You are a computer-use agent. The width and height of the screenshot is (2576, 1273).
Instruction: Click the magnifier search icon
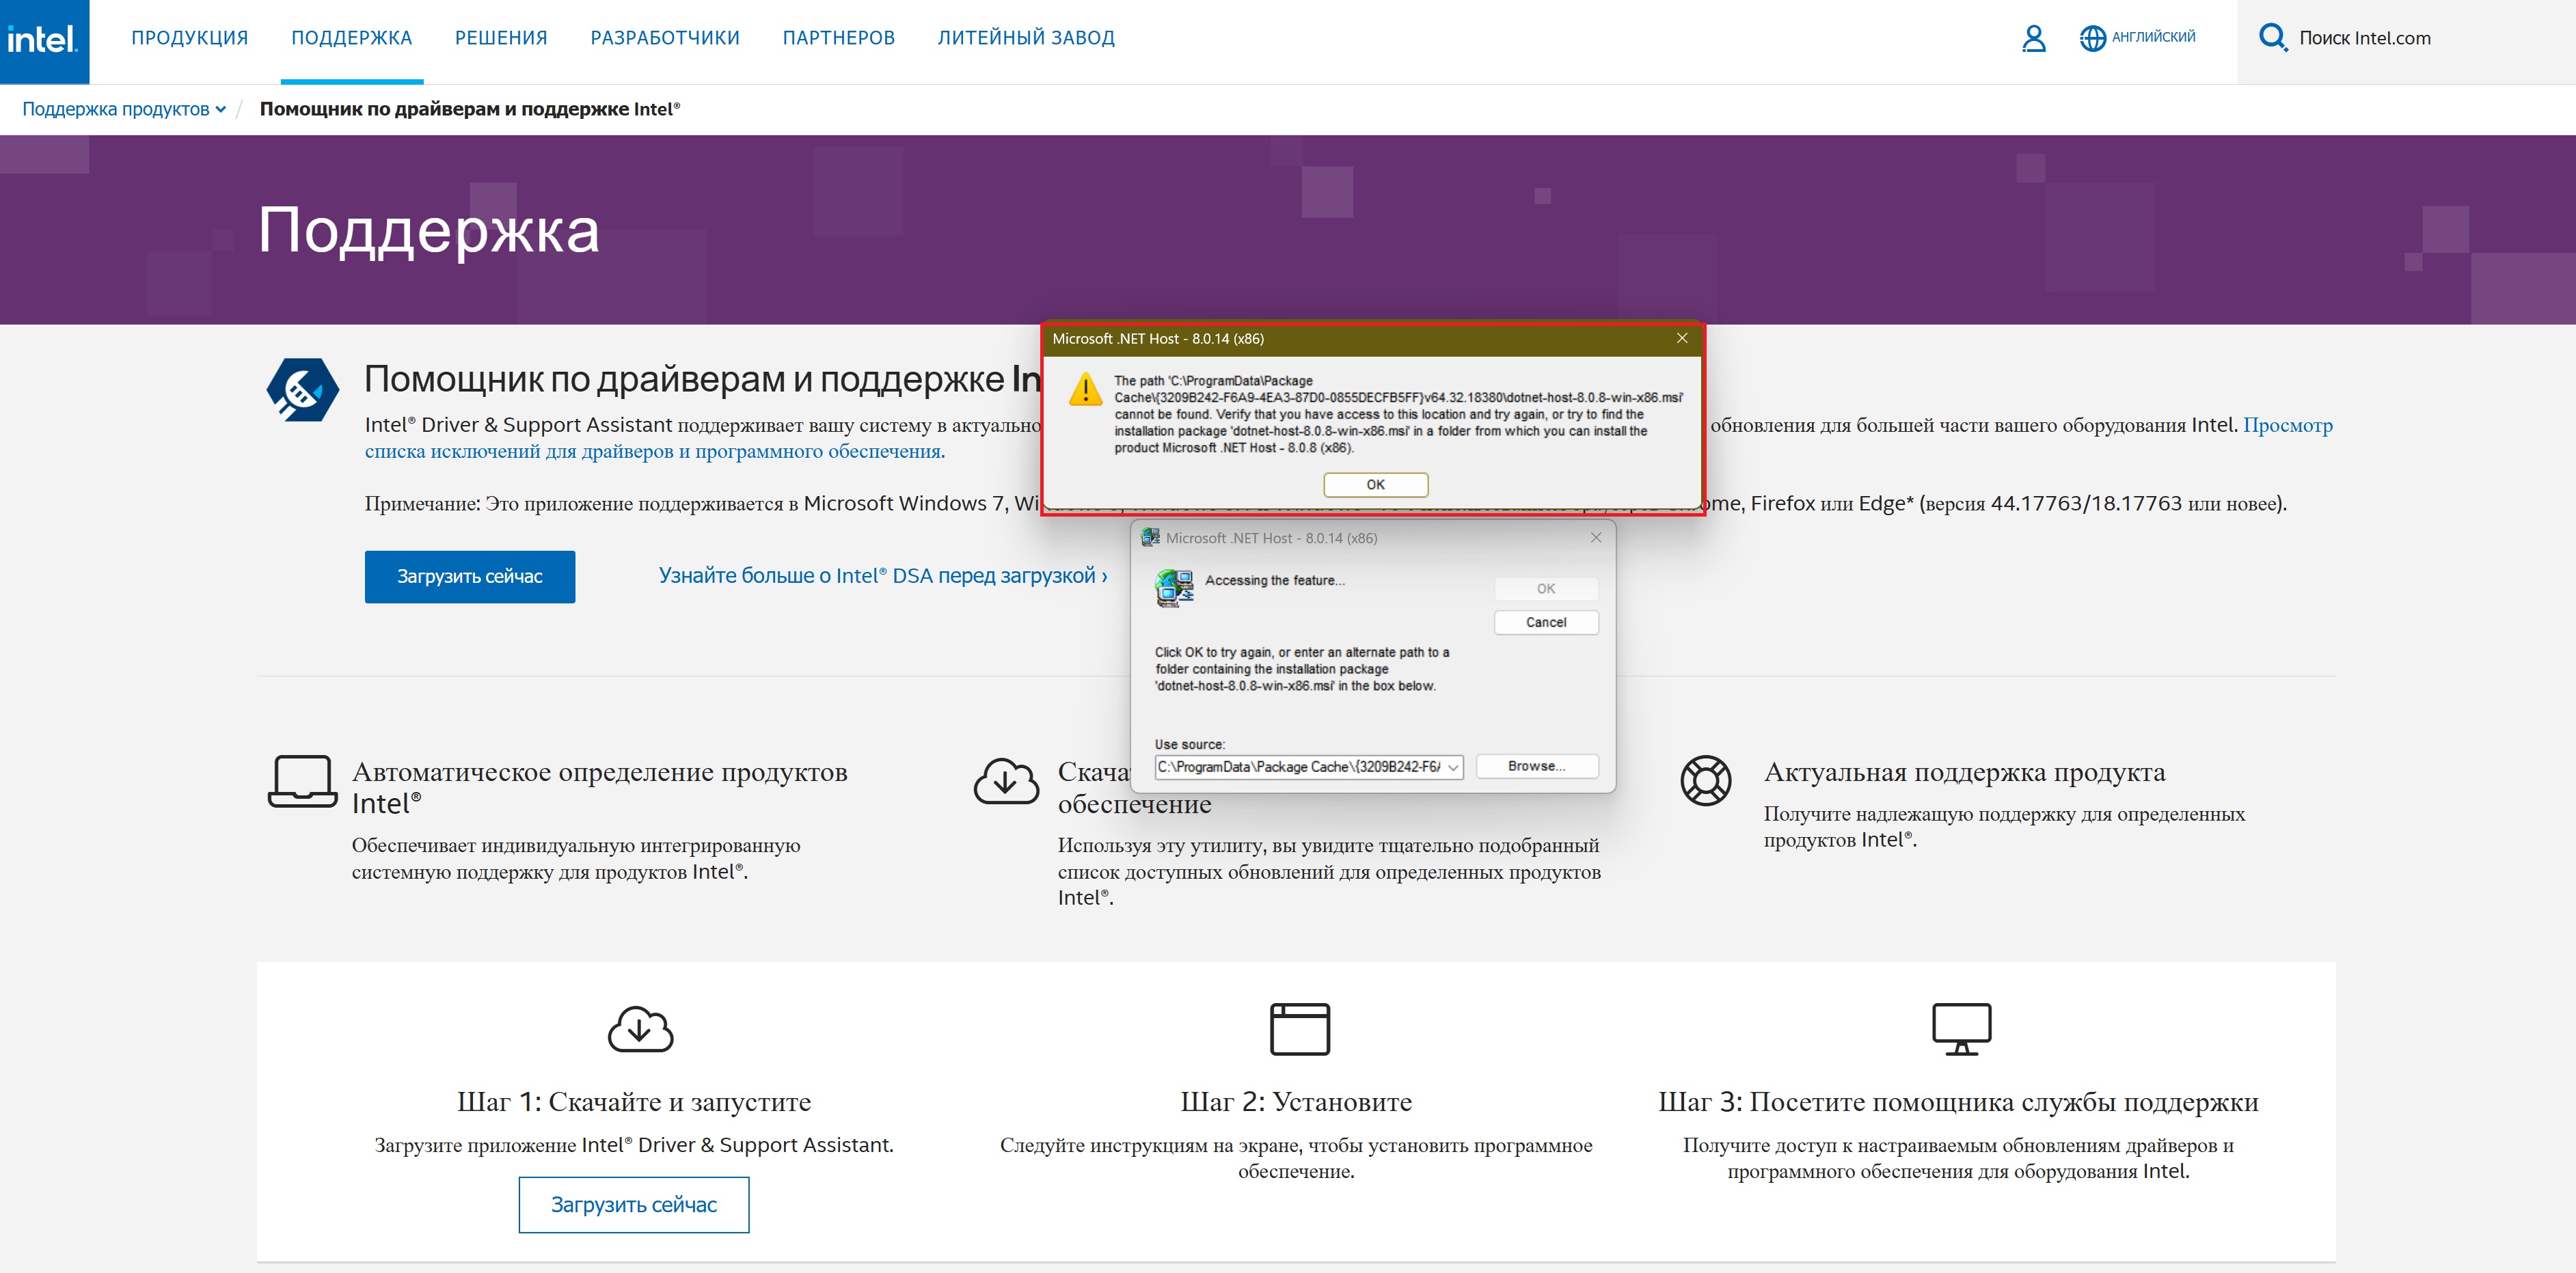point(2272,38)
